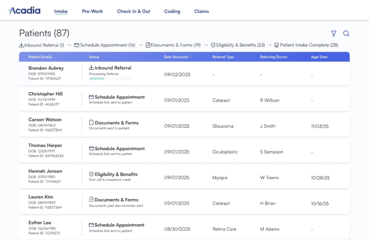This screenshot has height=240, width=369.
Task: Click shield icon in Hannah Jenson's status
Action: pyautogui.click(x=91, y=174)
